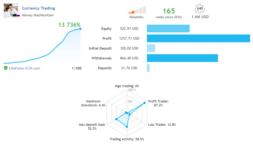Click the reliability bars icon
253x146 pixels.
pos(136,10)
